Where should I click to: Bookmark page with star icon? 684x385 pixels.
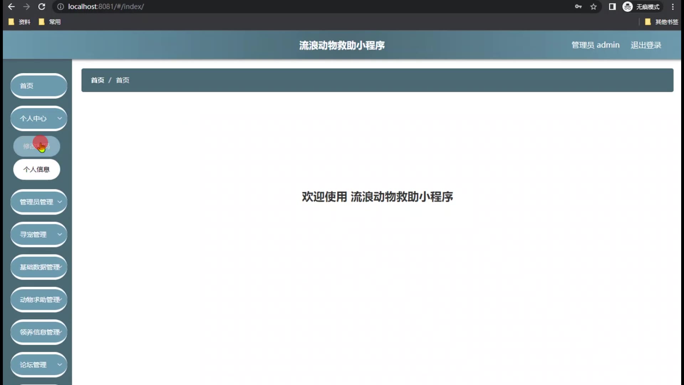tap(594, 7)
